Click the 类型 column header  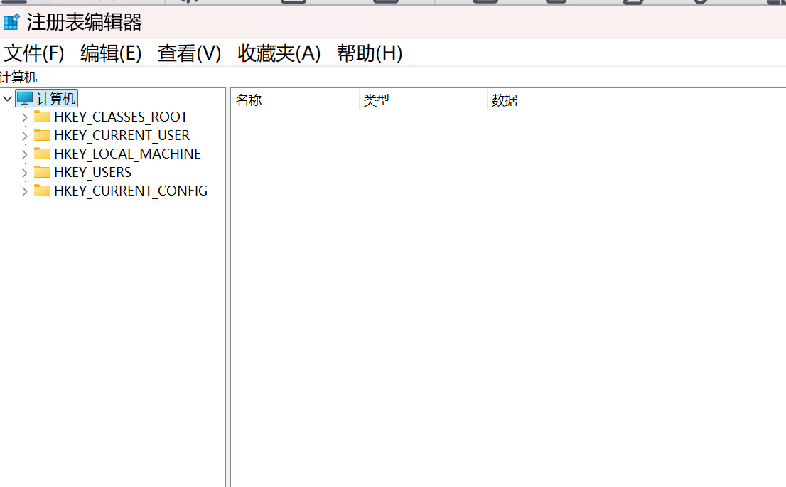coord(423,100)
